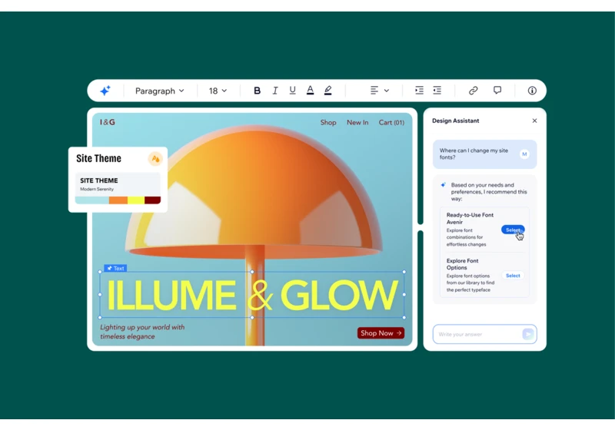
Task: Select the ILLUME & GLOW heading text
Action: coord(252,295)
